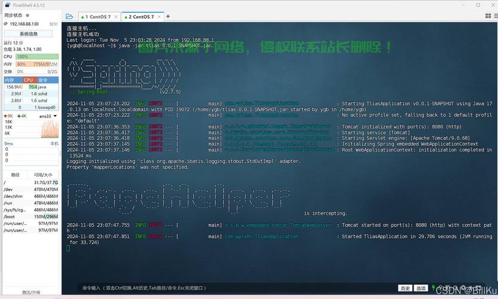Image resolution: width=498 pixels, height=299 pixels.
Task: Click the FinalShell title bar app icon
Action: [8, 5]
